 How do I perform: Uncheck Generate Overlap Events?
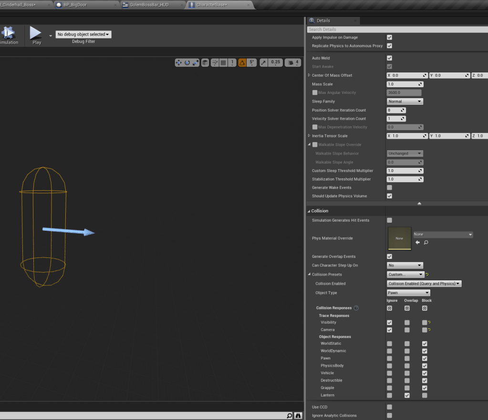[389, 256]
